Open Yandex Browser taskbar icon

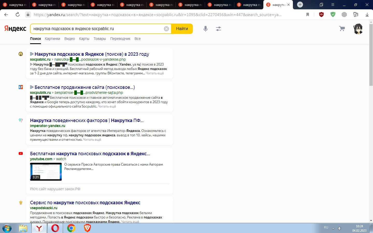pyautogui.click(x=39, y=228)
